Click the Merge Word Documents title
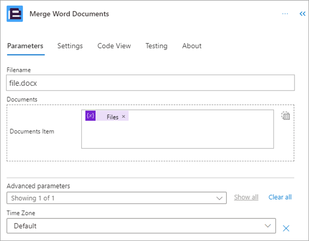 69,14
